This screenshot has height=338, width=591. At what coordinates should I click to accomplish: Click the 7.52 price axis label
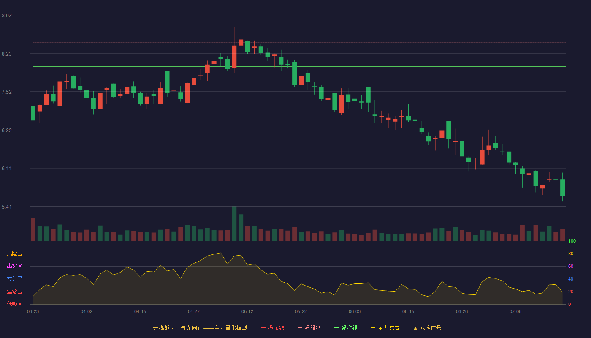click(x=7, y=92)
